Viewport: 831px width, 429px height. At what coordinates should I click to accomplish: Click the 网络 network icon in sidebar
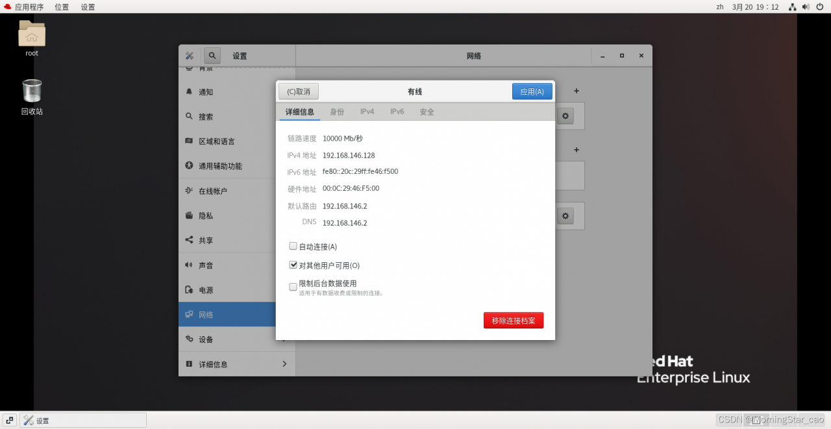(189, 314)
